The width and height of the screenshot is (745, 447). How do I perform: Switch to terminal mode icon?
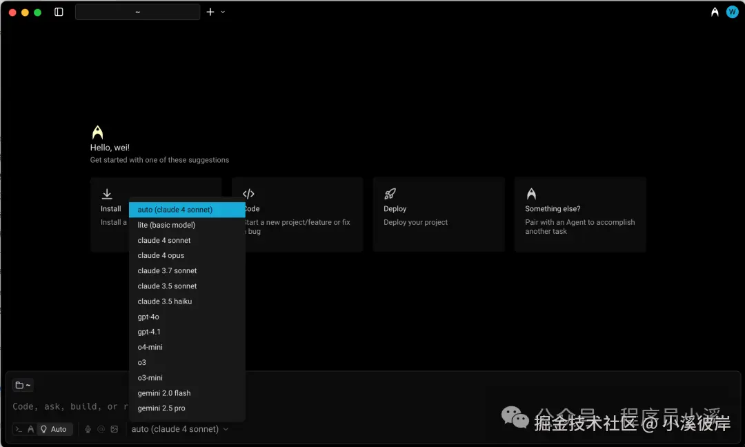tap(19, 429)
